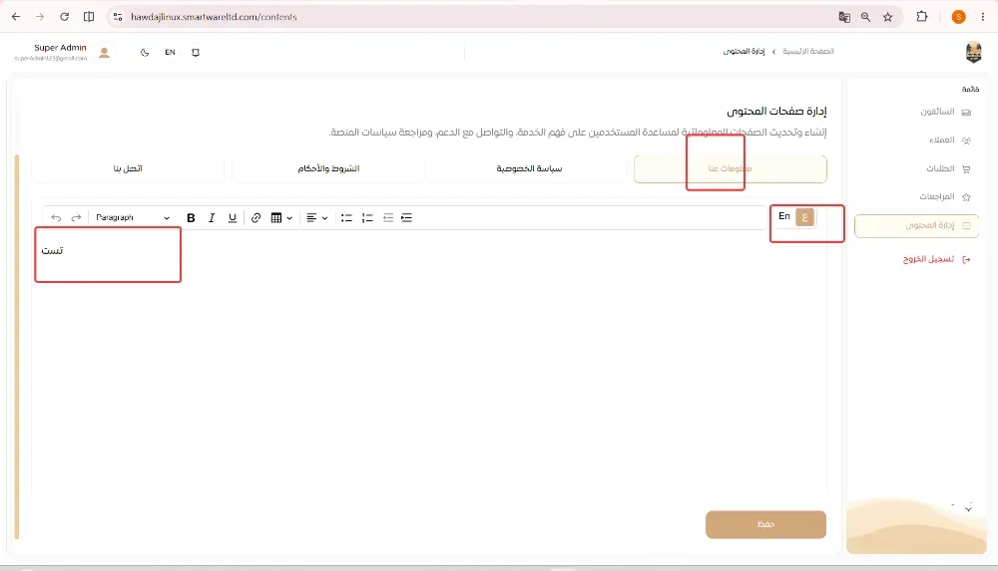
Task: Insert a bulleted list
Action: 346,217
